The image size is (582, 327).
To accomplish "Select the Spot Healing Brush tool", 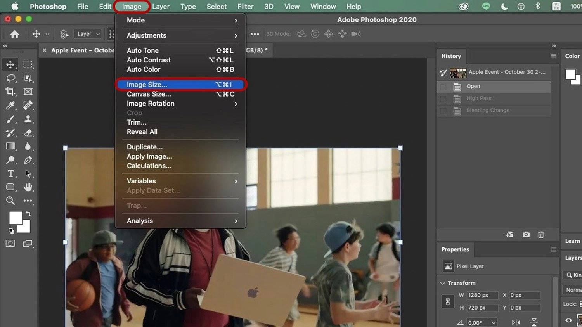I will coord(28,105).
